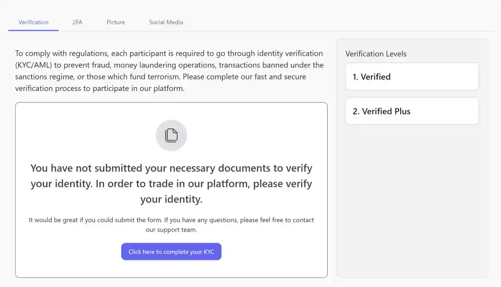Click blank space below the KYC button
The image size is (501, 287).
pyautogui.click(x=171, y=269)
